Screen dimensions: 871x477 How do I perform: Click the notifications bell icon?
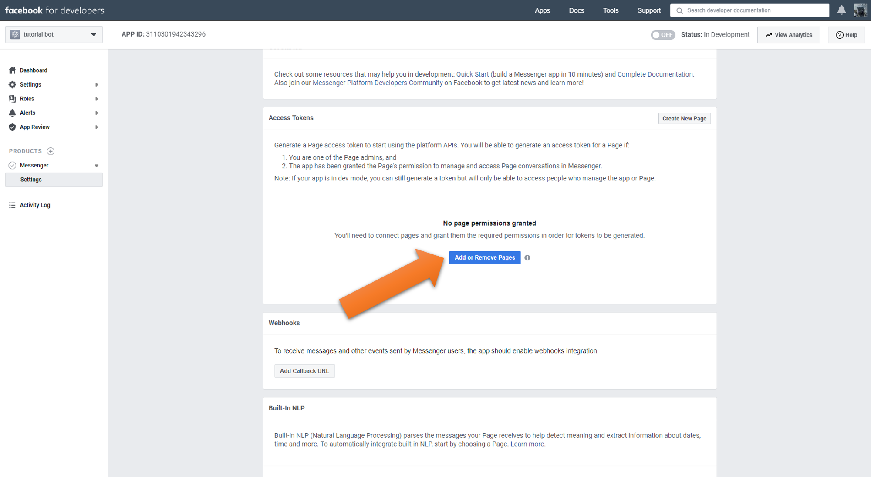point(841,10)
